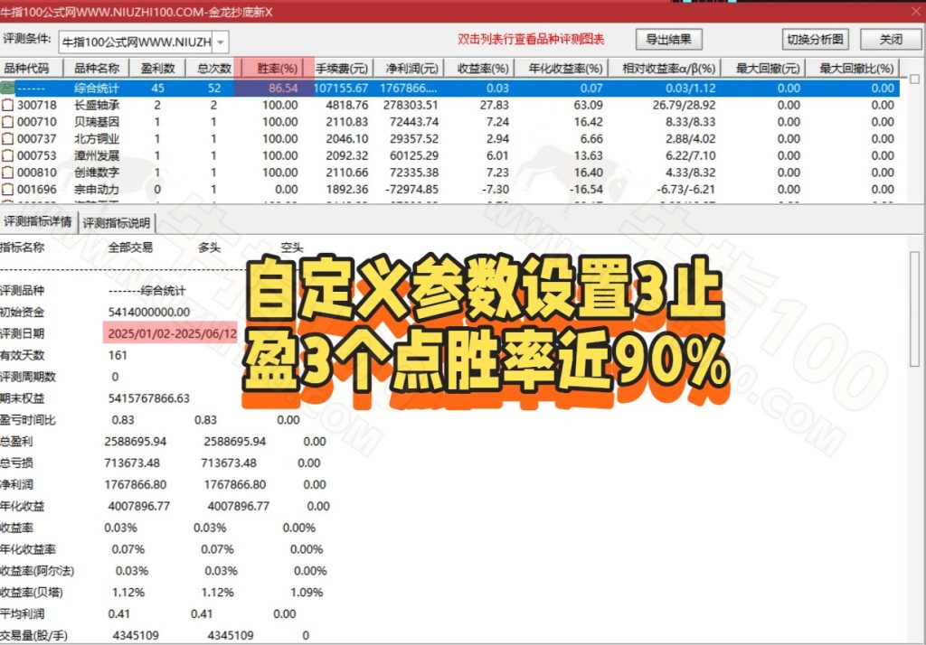Click fee value 107155.67

(341, 88)
